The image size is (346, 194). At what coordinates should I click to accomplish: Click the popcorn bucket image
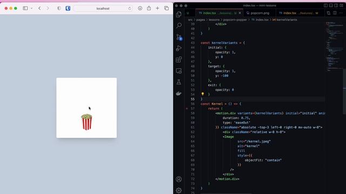[86, 122]
